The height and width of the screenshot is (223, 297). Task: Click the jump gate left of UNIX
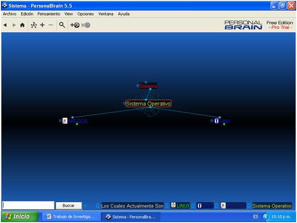[x=212, y=121]
